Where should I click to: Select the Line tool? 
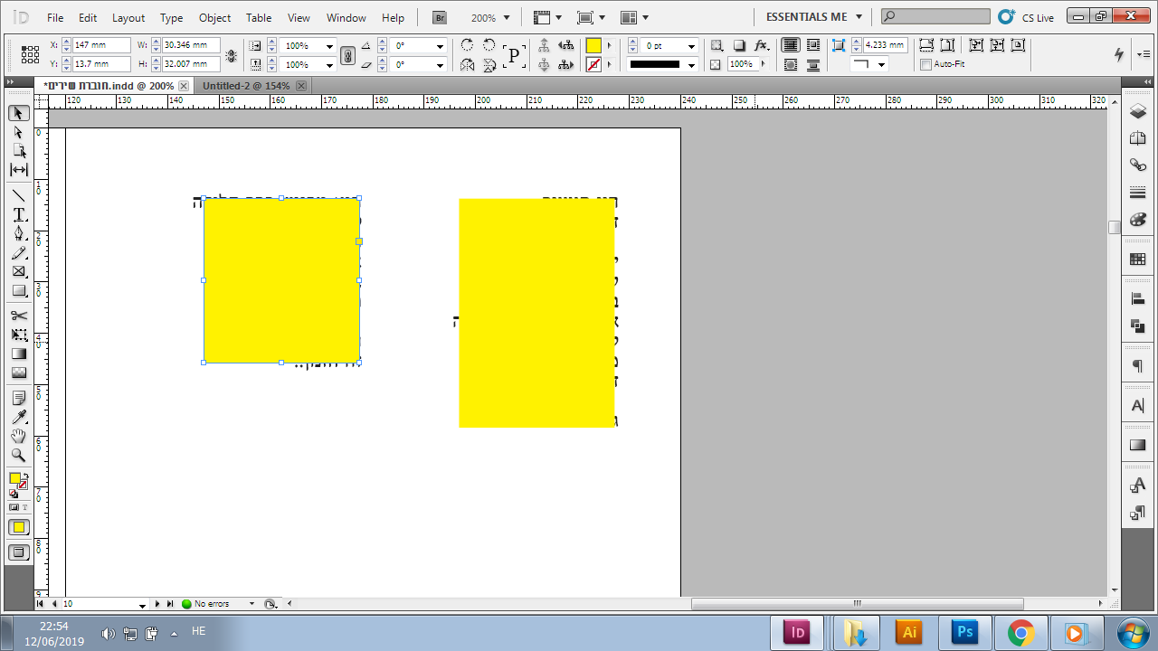pyautogui.click(x=18, y=195)
